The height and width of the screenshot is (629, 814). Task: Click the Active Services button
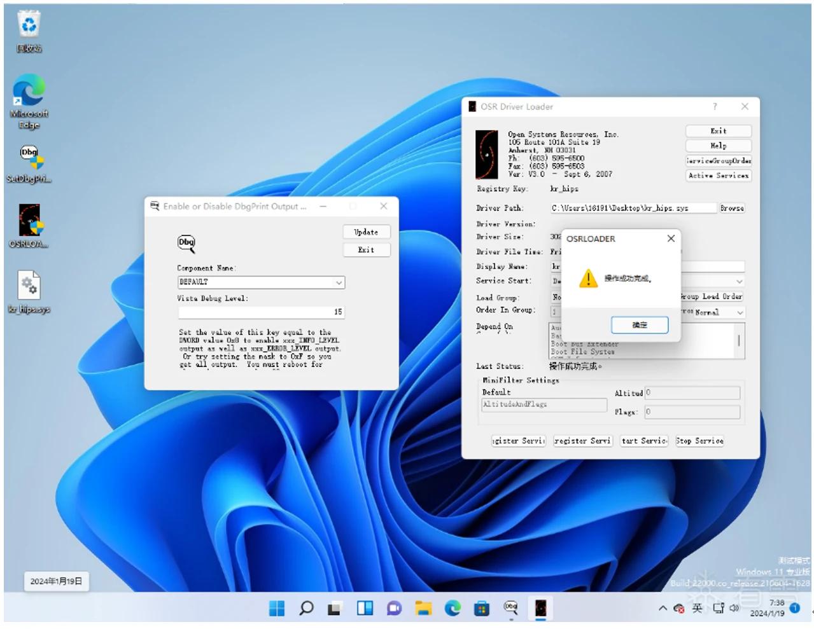point(719,176)
